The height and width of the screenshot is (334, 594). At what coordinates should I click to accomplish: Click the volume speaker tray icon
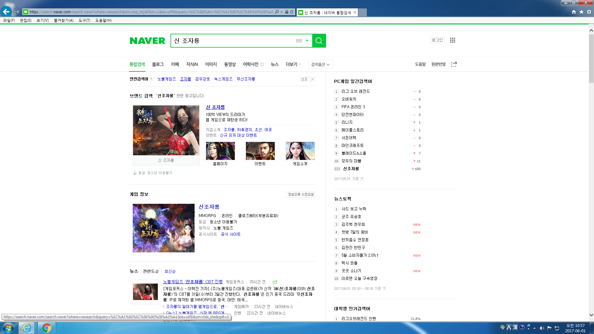click(x=542, y=328)
